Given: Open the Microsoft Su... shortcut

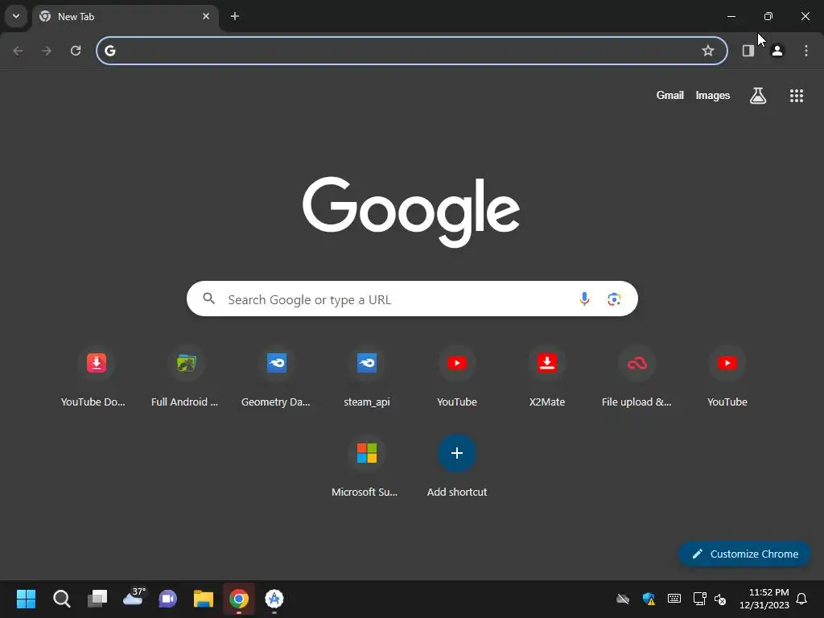Looking at the screenshot, I should (x=367, y=468).
